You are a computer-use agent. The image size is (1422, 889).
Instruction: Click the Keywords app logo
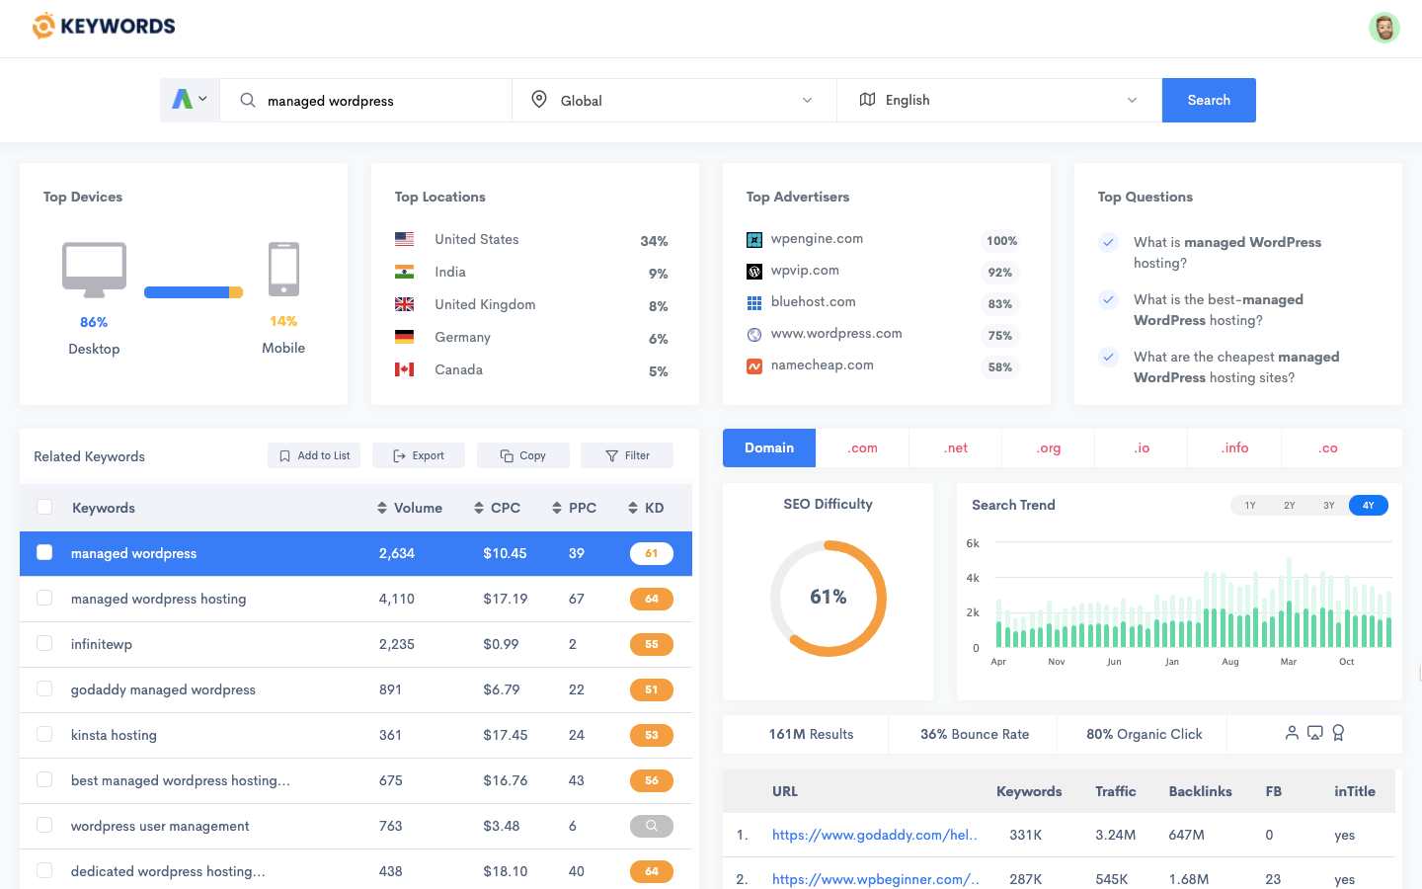pos(103,25)
